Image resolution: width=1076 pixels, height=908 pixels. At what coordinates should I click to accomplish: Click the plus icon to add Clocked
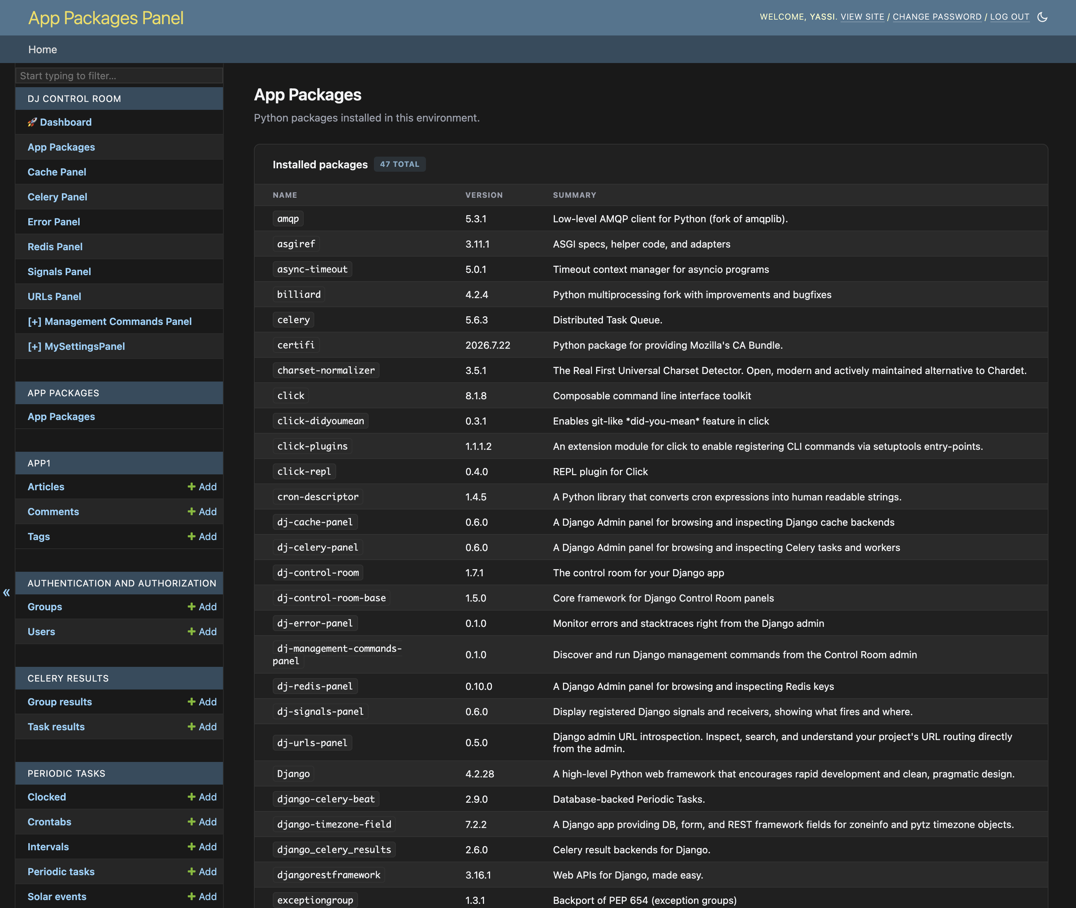[191, 797]
